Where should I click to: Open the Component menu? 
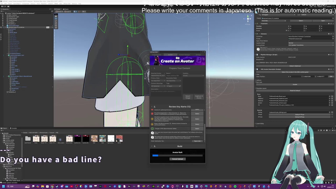click(x=25, y=4)
